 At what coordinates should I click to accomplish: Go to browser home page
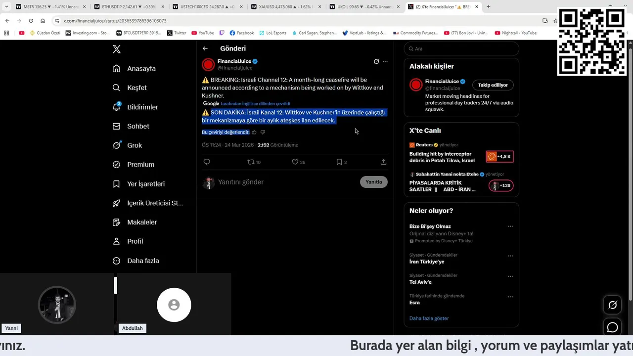click(x=43, y=21)
